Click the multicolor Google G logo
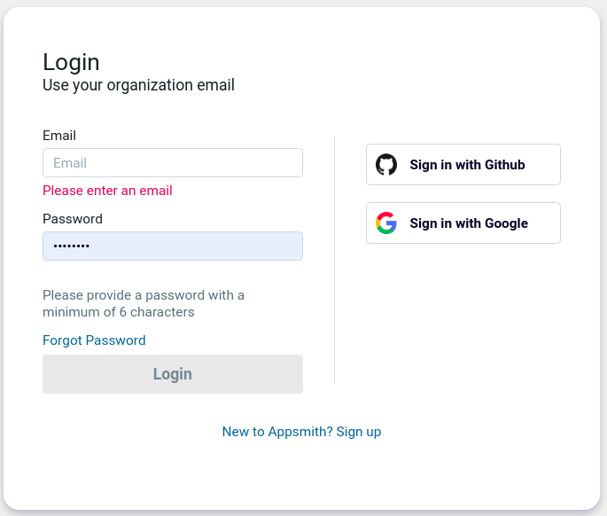This screenshot has width=607, height=516. pyautogui.click(x=386, y=223)
